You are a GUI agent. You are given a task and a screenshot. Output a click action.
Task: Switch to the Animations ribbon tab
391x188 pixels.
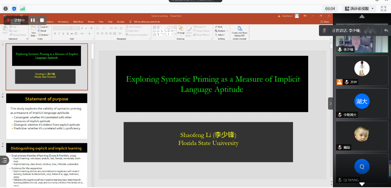click(63, 22)
